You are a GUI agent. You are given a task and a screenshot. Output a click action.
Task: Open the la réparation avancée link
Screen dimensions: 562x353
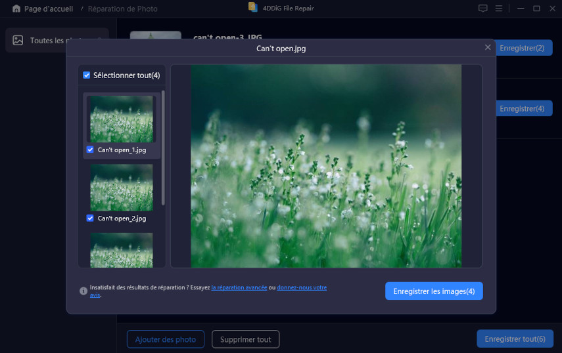pyautogui.click(x=239, y=287)
